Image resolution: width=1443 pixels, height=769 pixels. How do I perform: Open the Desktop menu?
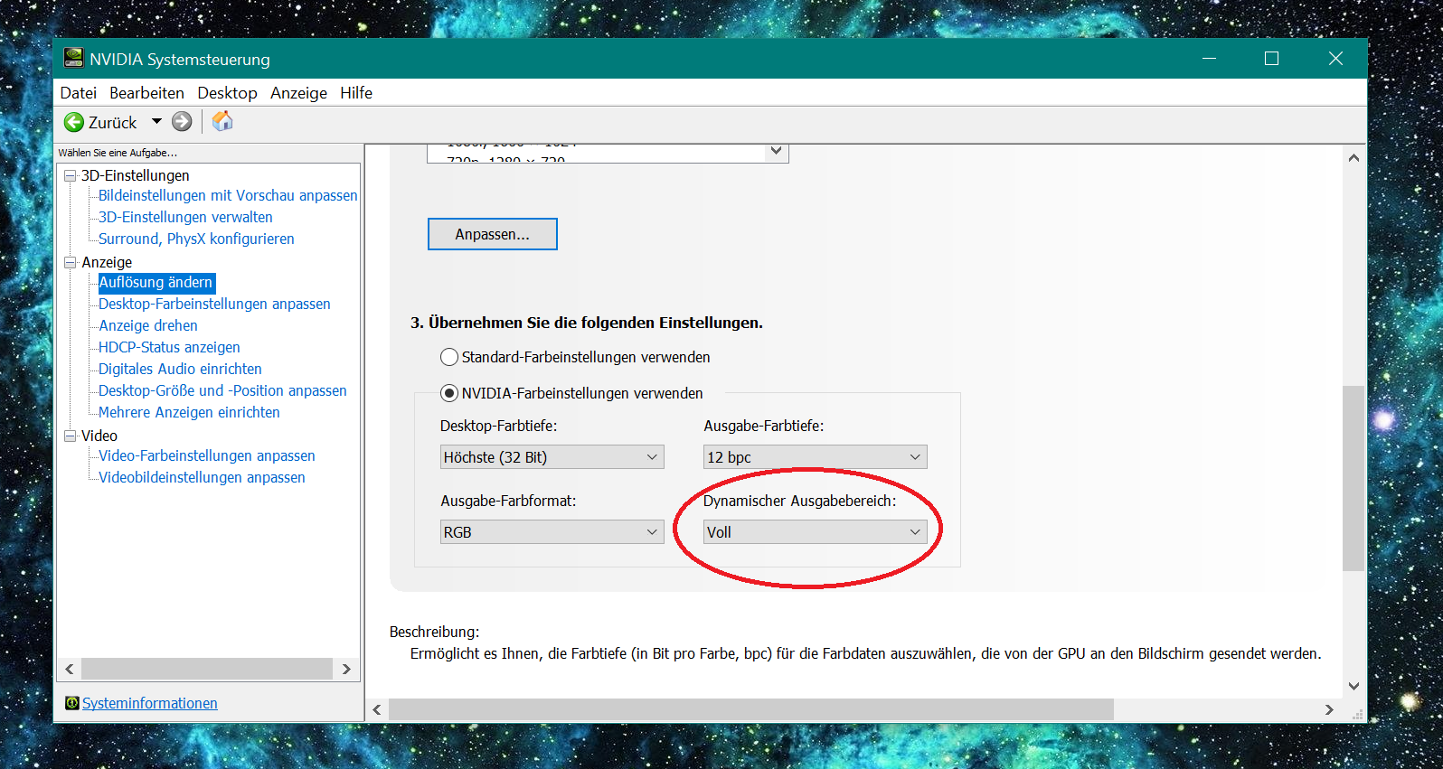[x=228, y=93]
